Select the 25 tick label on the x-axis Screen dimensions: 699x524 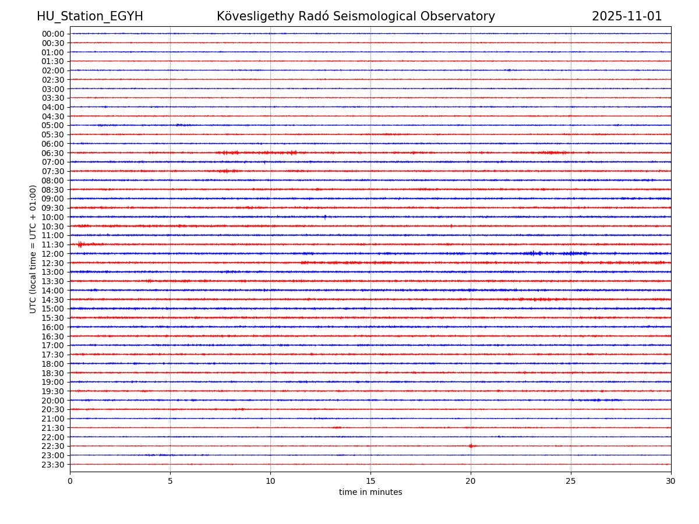tap(571, 481)
